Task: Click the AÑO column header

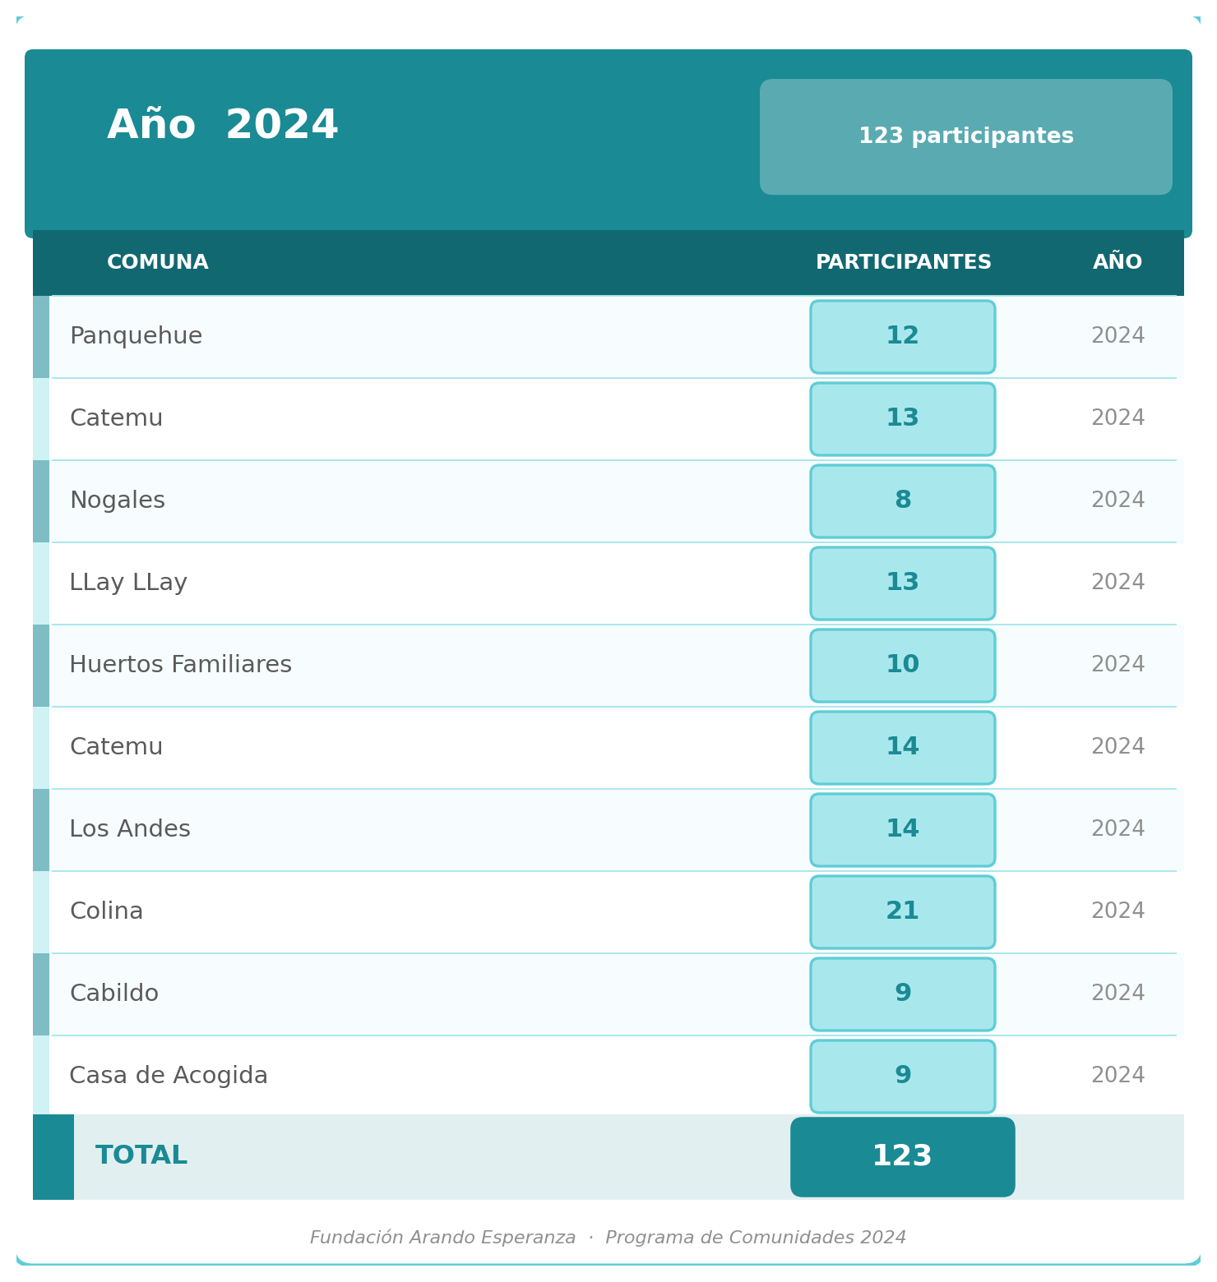Action: tap(1118, 262)
